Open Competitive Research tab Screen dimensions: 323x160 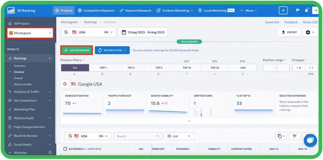coord(96,10)
